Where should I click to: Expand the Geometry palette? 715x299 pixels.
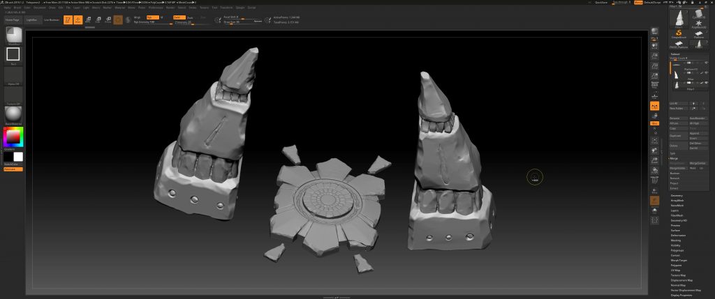(x=677, y=196)
